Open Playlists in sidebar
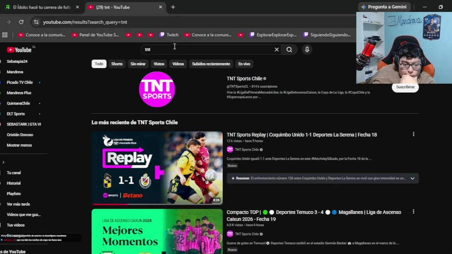452x254 pixels. click(x=14, y=194)
